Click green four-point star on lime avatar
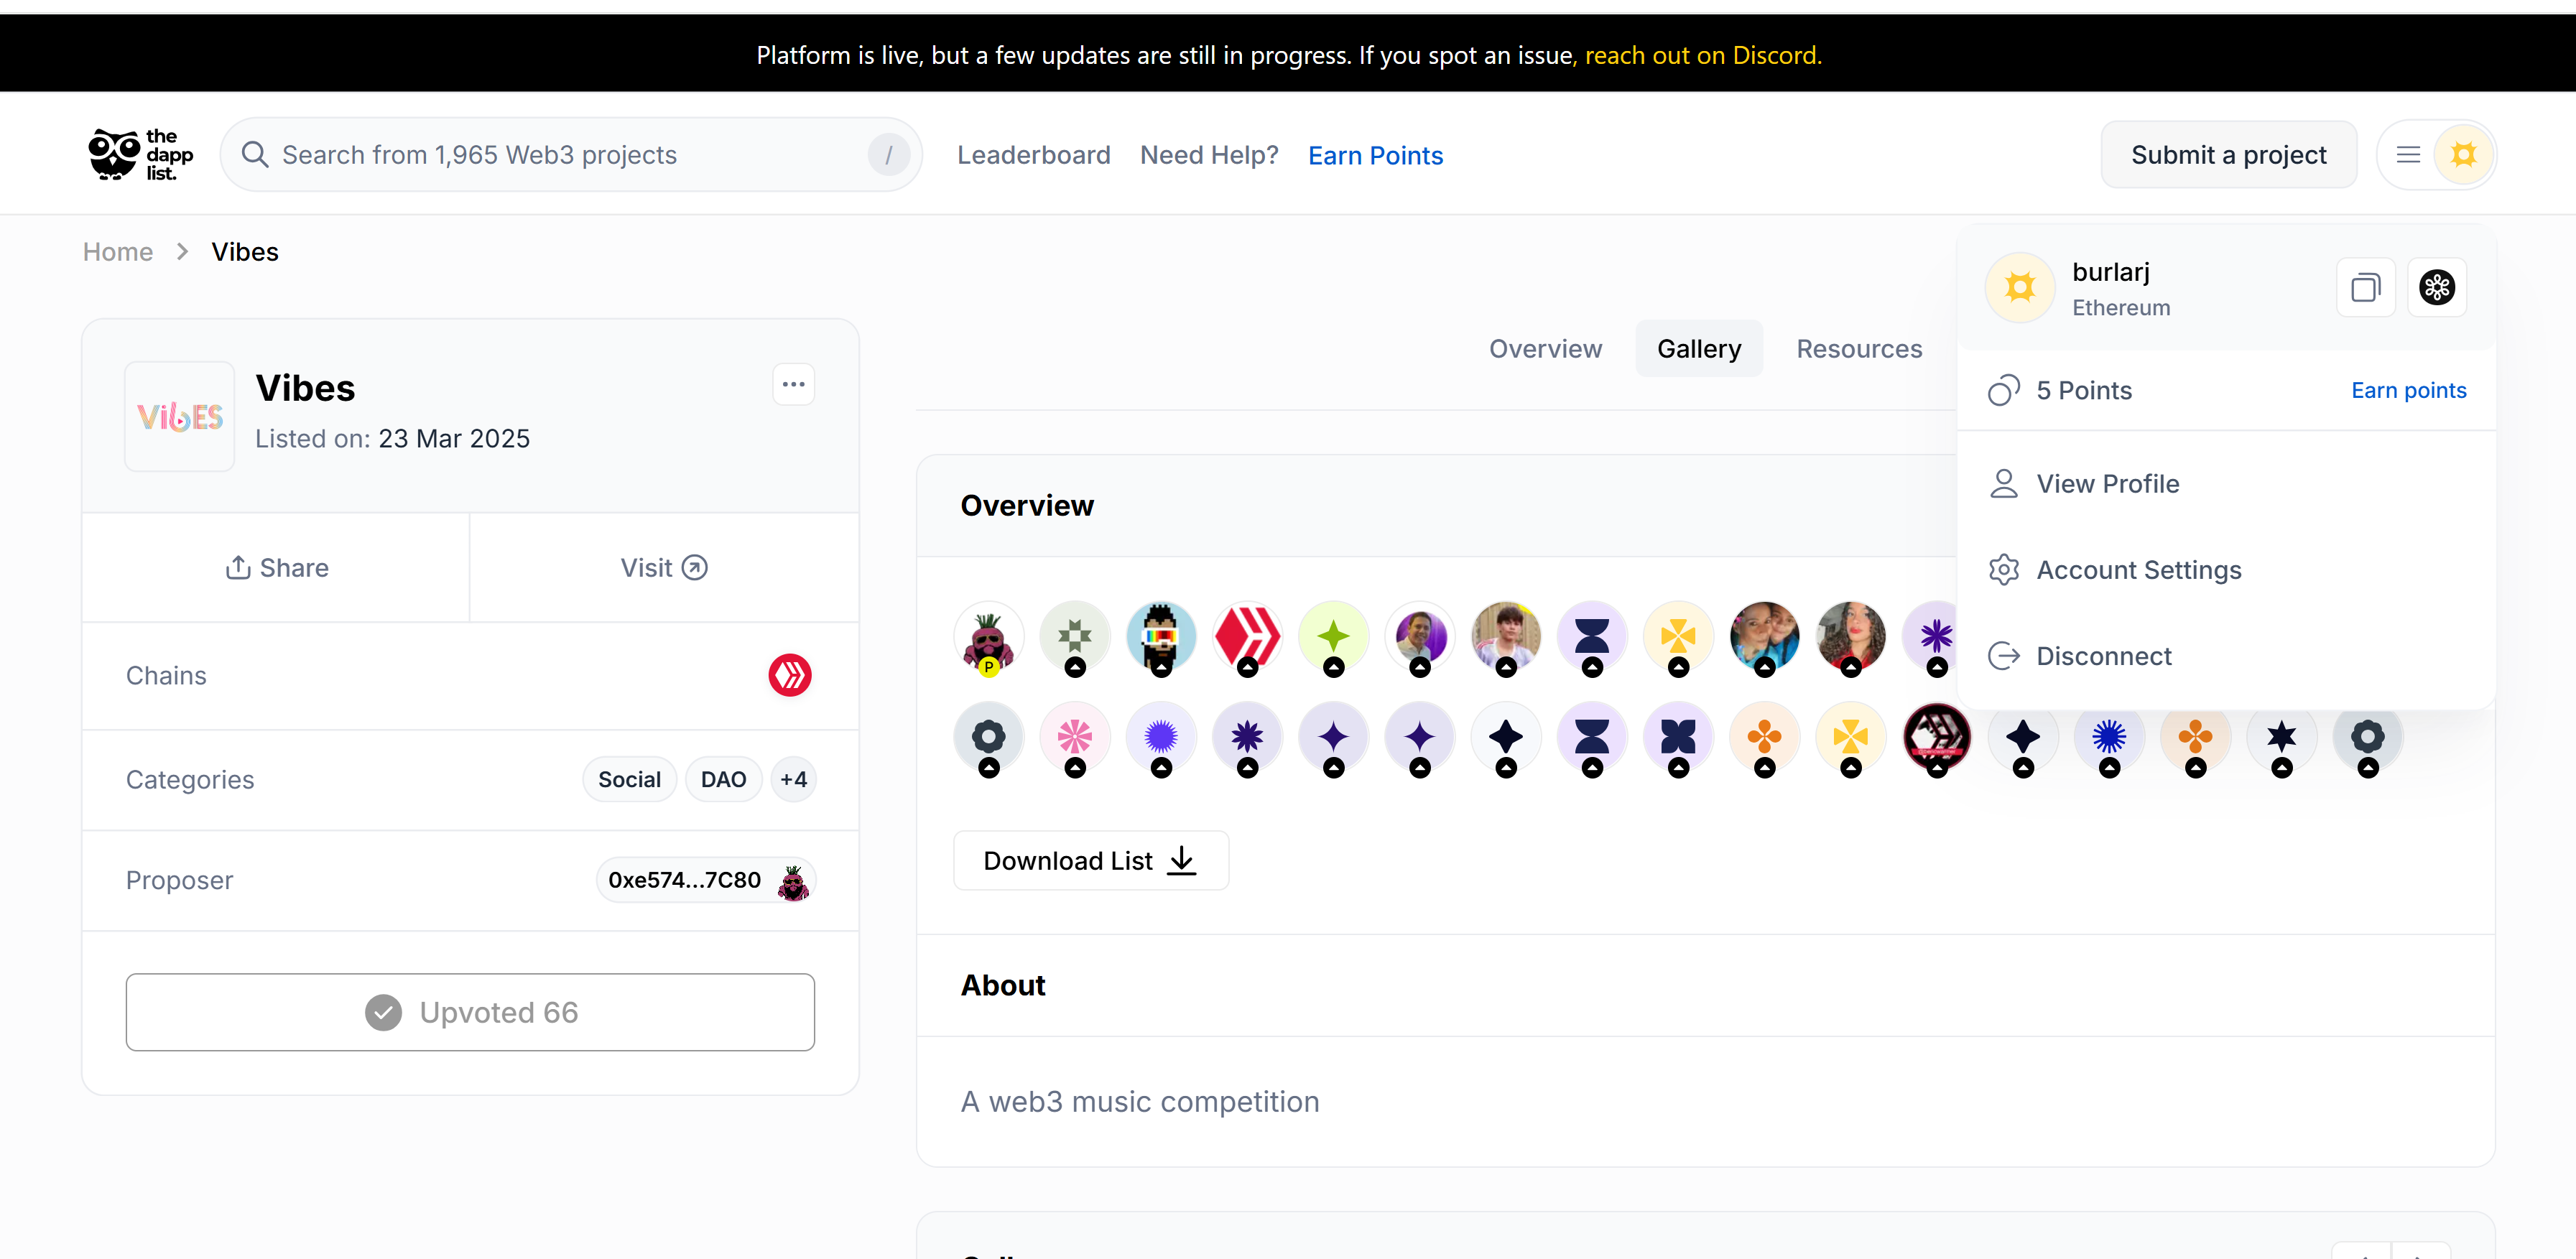The height and width of the screenshot is (1259, 2576). [1333, 637]
